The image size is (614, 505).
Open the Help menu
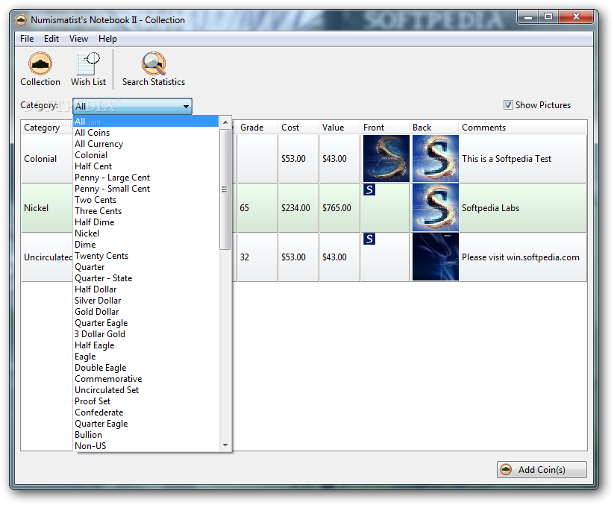107,39
